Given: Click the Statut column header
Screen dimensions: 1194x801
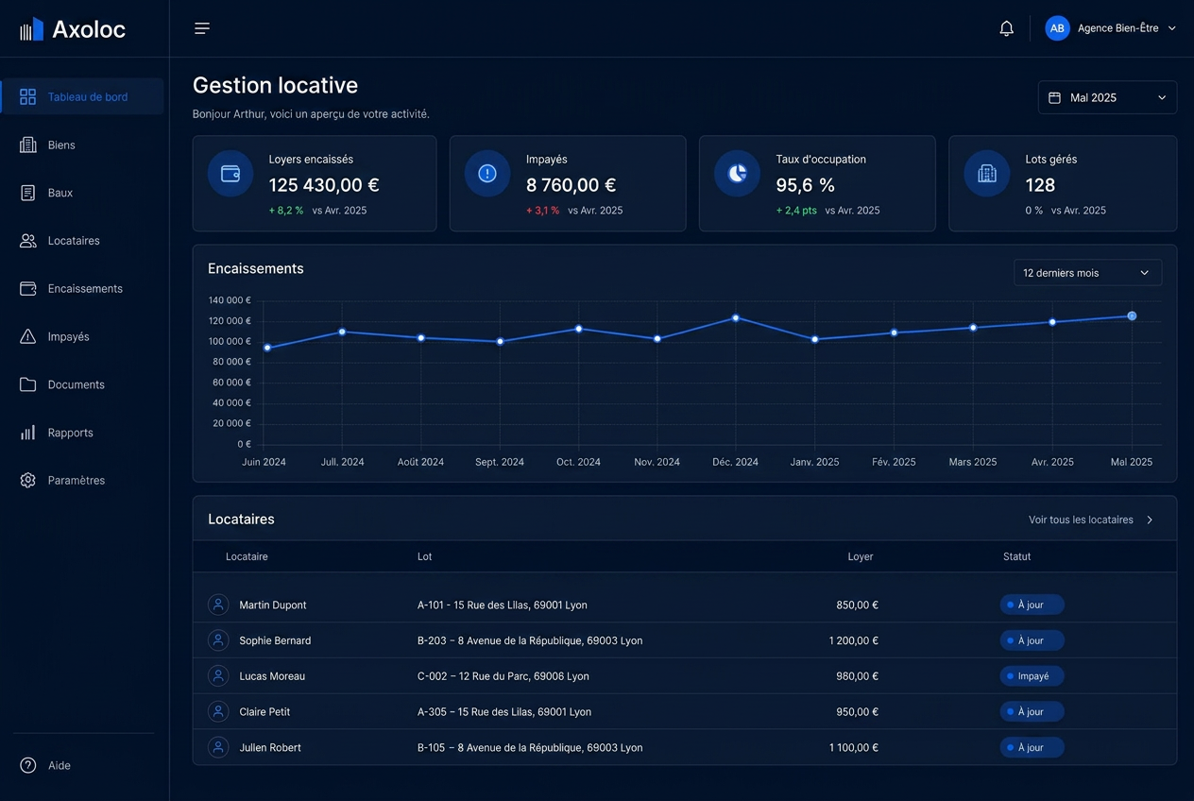Looking at the screenshot, I should pos(1016,556).
